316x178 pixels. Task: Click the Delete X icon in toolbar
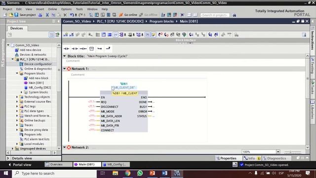[65, 15]
